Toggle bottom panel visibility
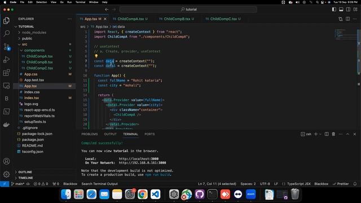361x203 pixels. pos(341,10)
